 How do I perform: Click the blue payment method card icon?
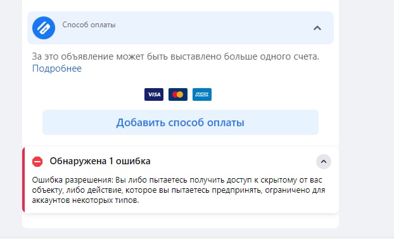(44, 28)
